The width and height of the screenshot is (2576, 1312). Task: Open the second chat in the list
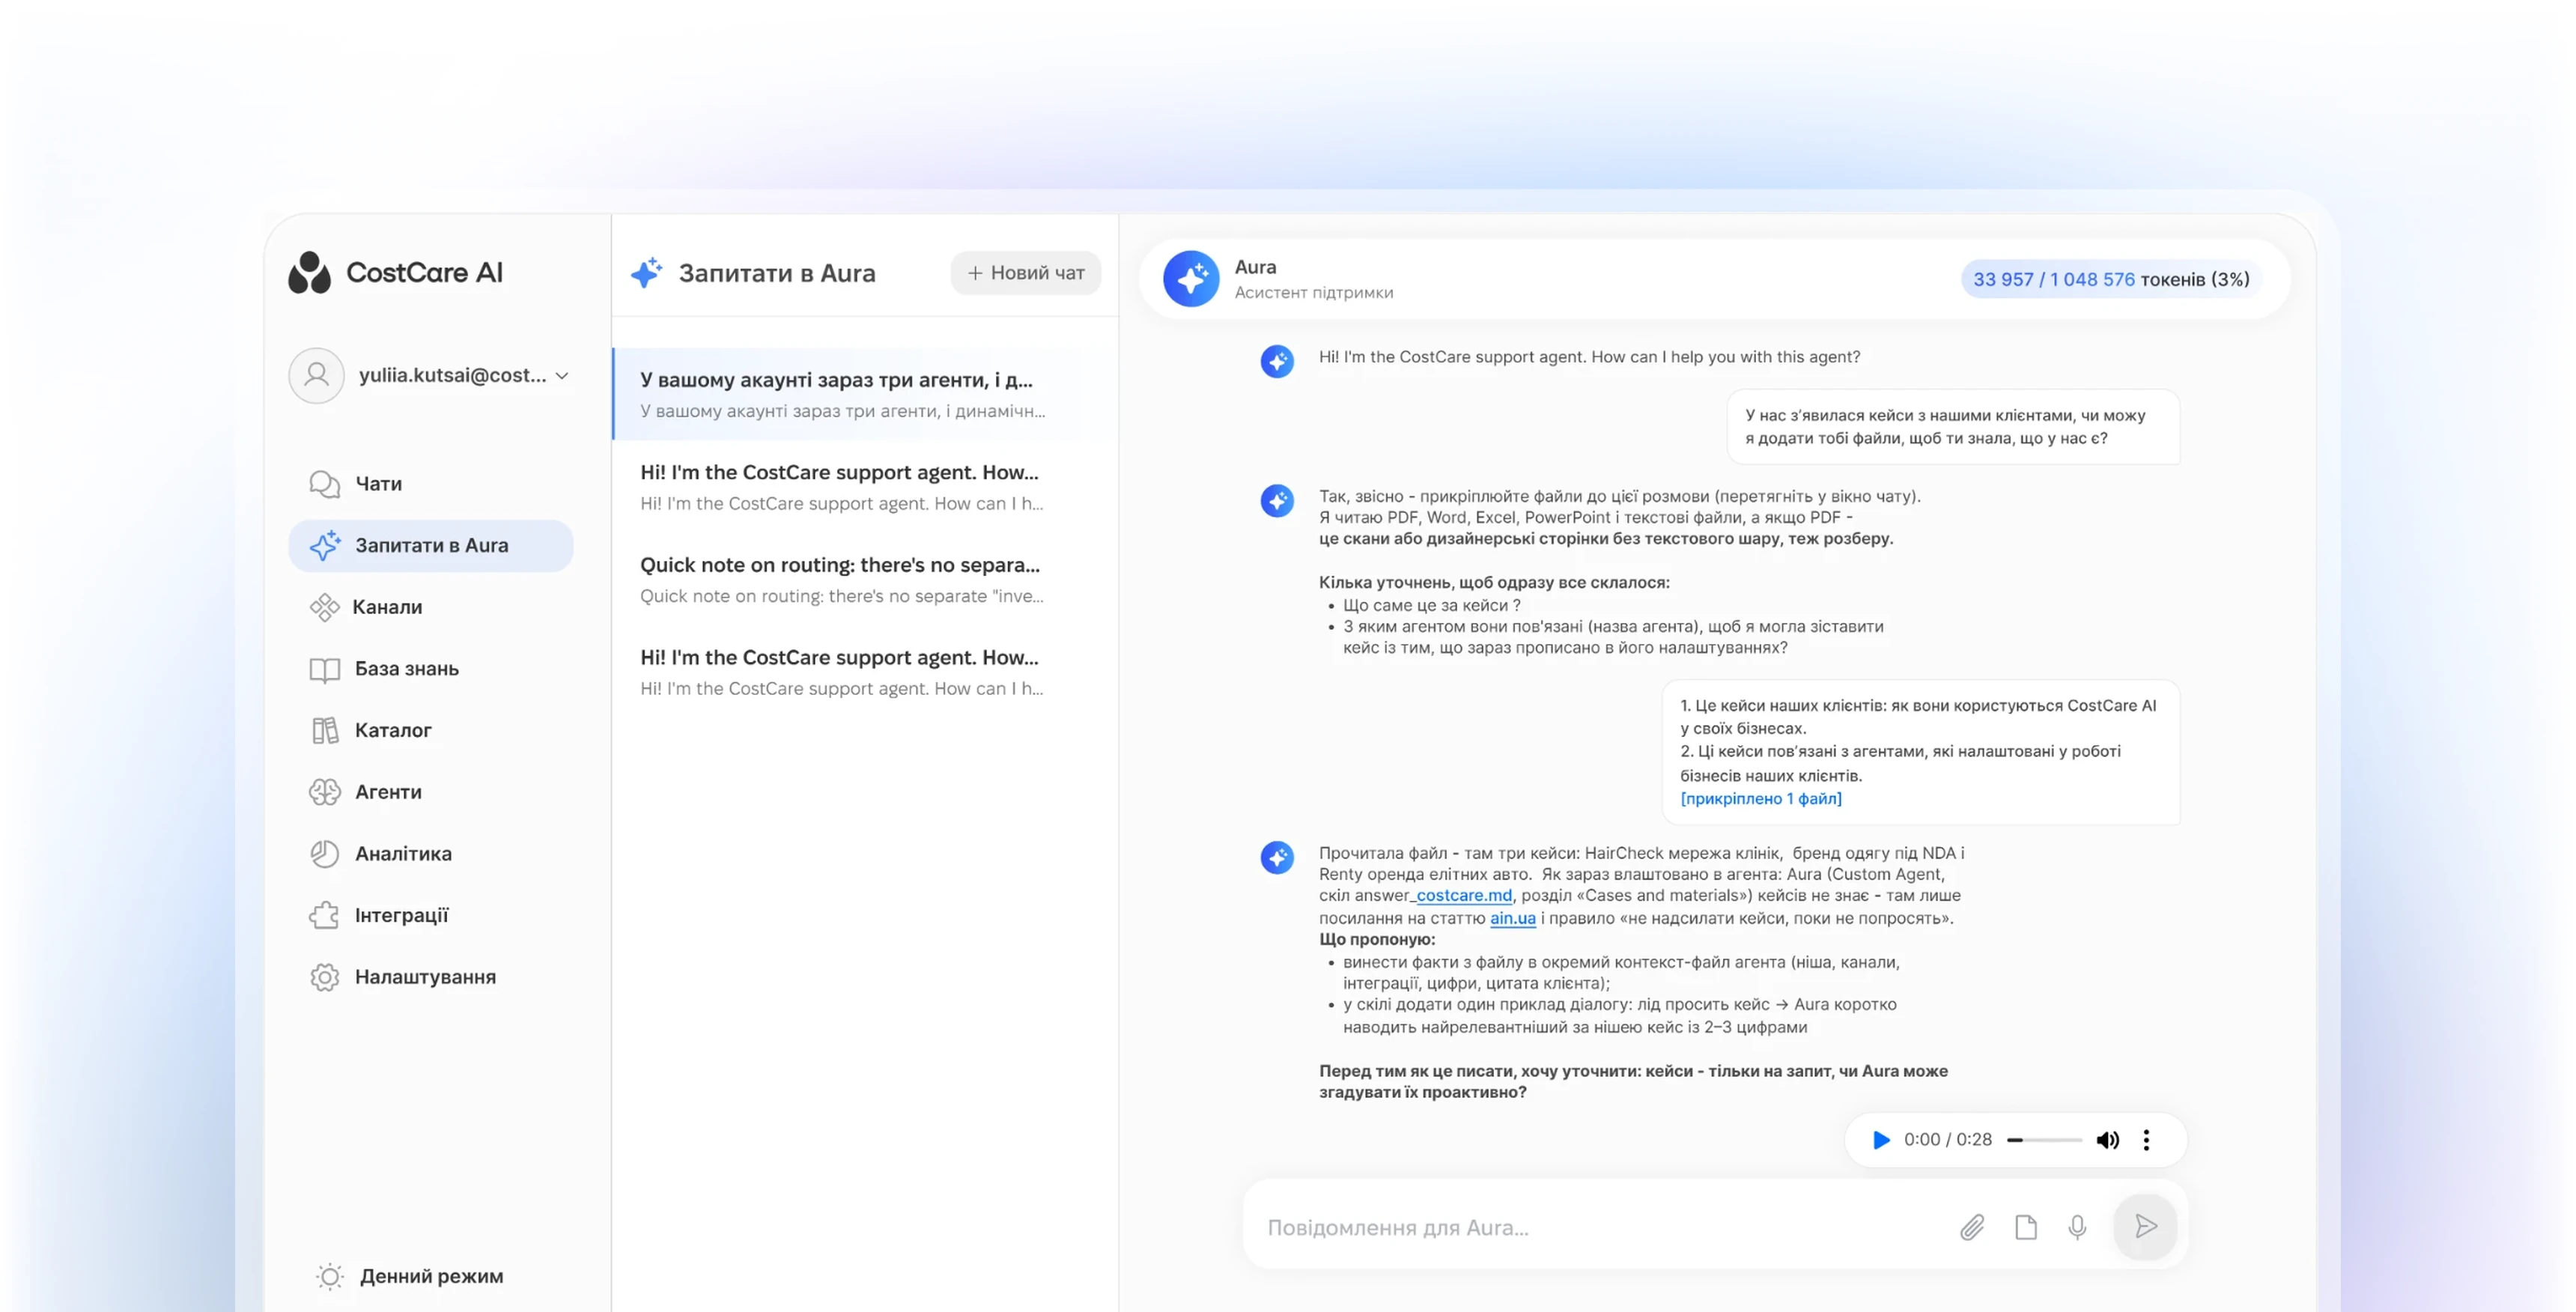point(865,487)
